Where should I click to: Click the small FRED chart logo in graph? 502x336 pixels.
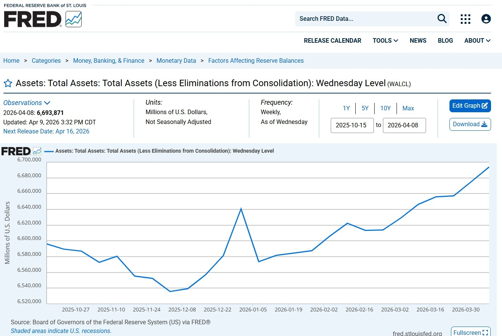[x=21, y=151]
